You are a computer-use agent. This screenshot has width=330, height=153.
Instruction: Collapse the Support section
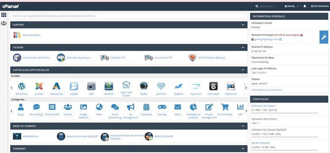coord(243,25)
